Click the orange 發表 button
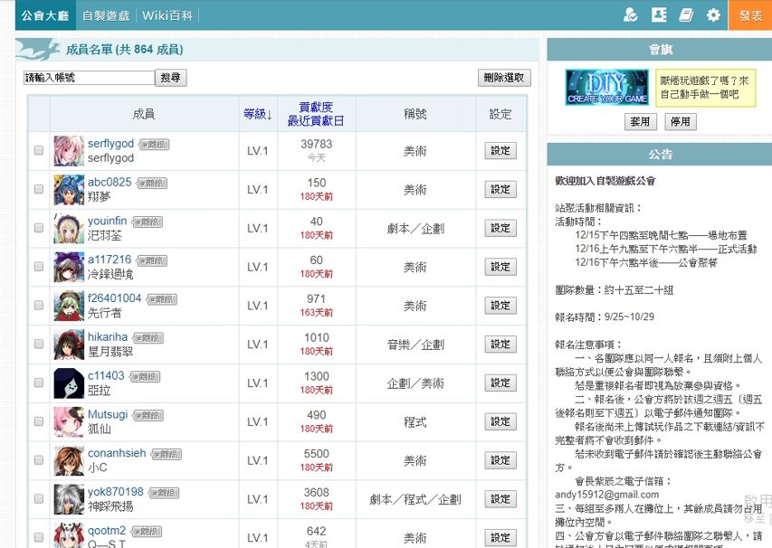The width and height of the screenshot is (772, 548). coord(750,15)
